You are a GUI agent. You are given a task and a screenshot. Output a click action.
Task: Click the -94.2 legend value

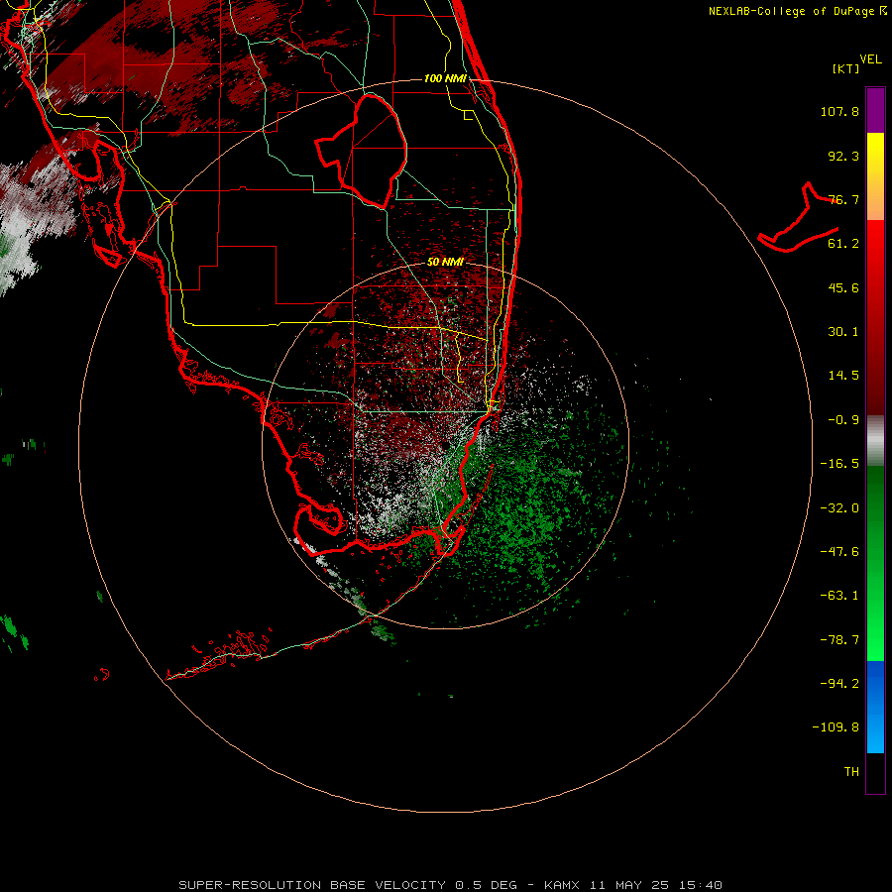click(839, 684)
